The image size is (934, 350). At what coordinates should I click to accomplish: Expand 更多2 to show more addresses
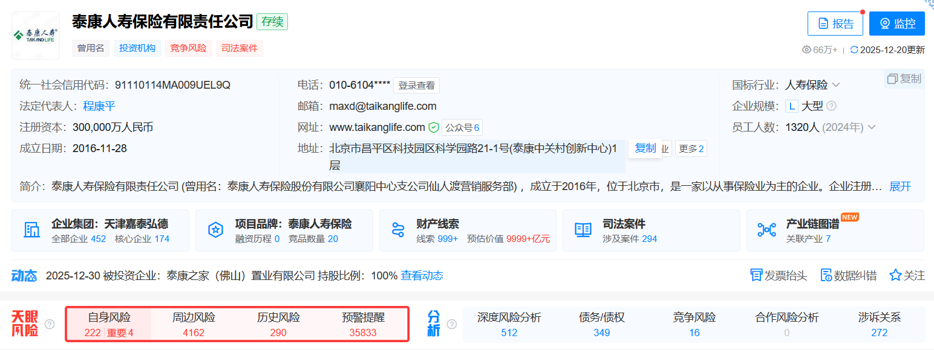coord(691,148)
